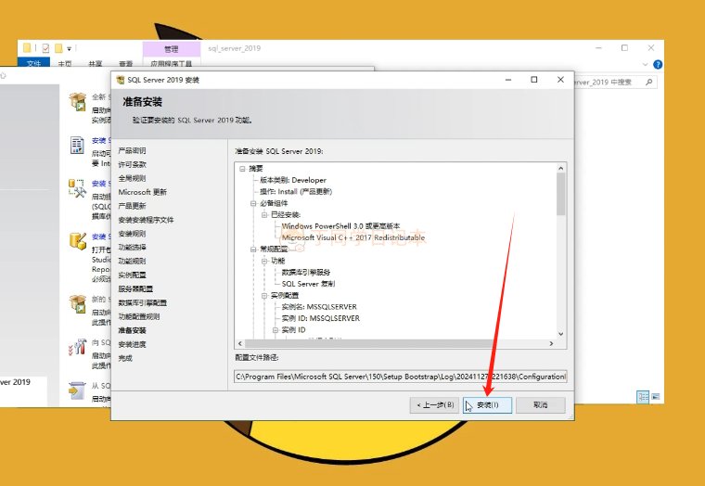Click the 完成 step in sidebar

point(125,358)
